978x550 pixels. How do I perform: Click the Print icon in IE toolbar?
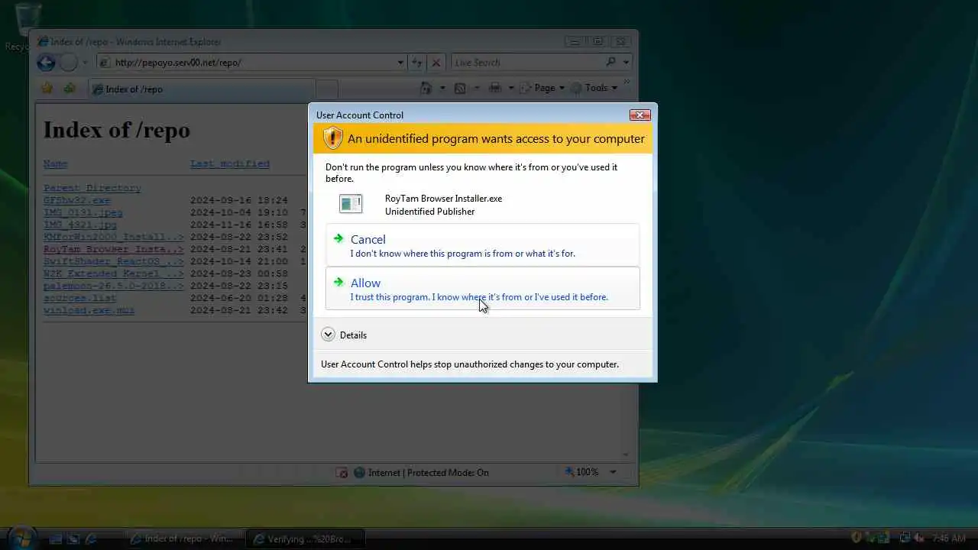click(495, 88)
